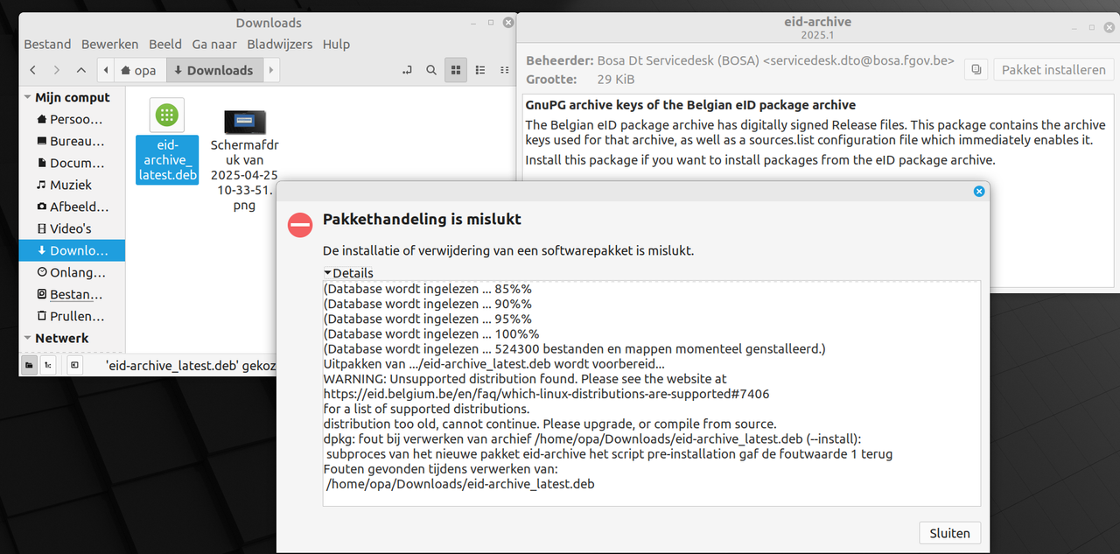Viewport: 1120px width, 554px height.
Task: Open Prullenbak in sidebar
Action: [72, 316]
